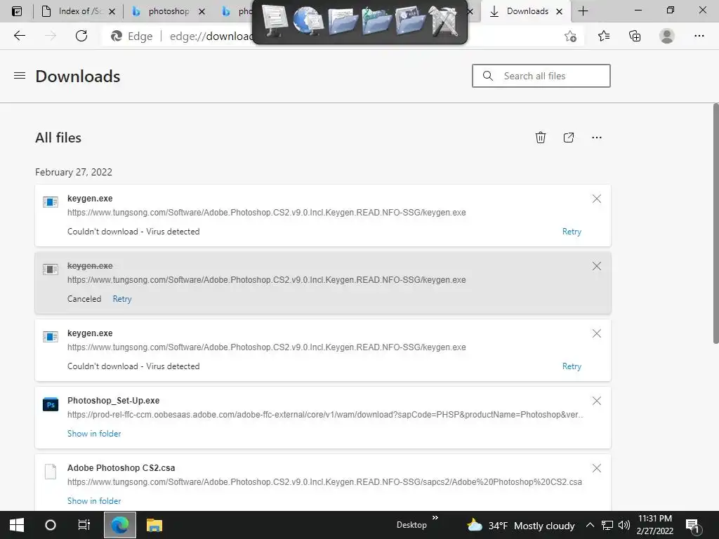Click the Edge logo in address bar

click(x=117, y=36)
